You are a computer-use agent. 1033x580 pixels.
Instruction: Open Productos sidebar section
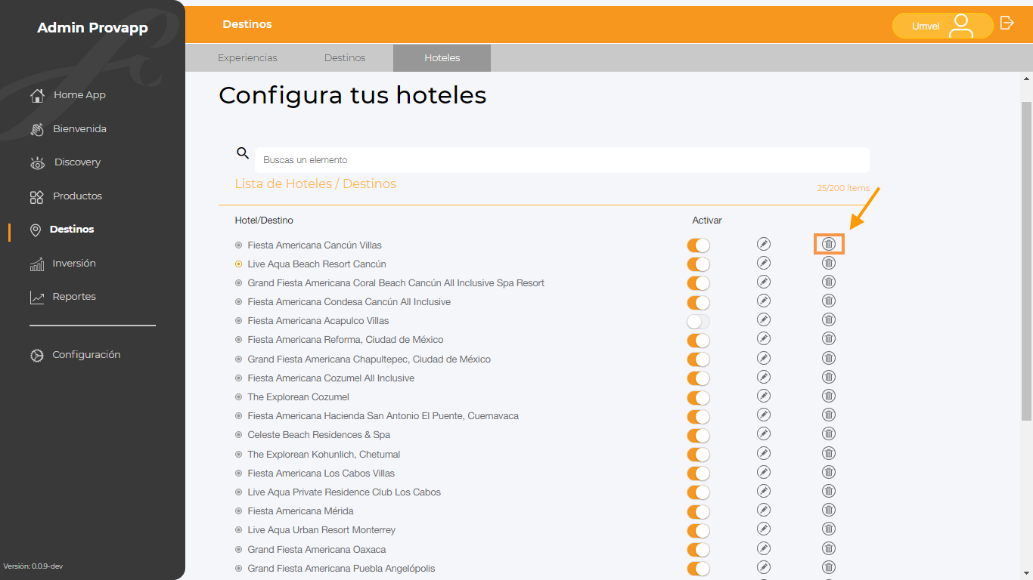66,196
